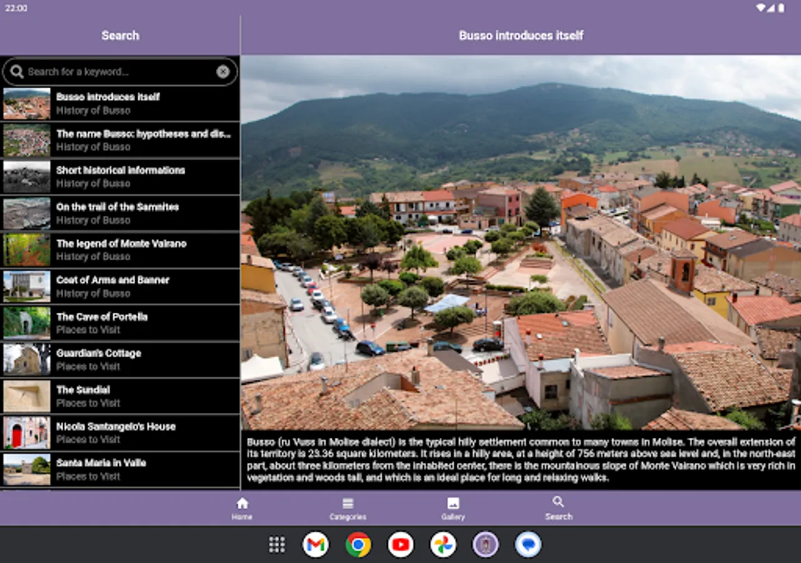The image size is (801, 563).
Task: Open thumbnail for Busso introduces itself
Action: click(x=26, y=104)
